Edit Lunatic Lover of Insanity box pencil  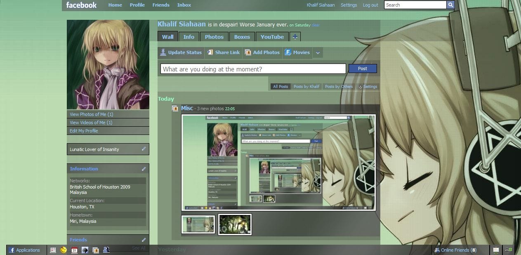tap(144, 149)
